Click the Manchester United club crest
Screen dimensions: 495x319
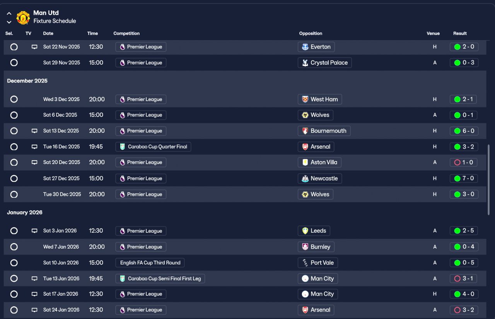tap(23, 17)
